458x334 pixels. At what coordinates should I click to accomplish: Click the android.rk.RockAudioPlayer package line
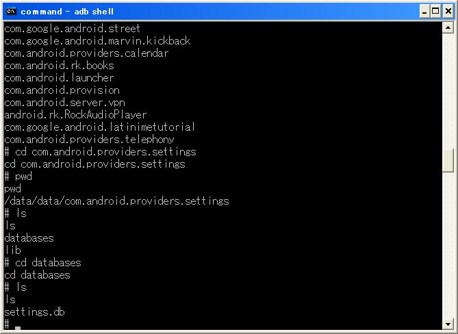(75, 115)
